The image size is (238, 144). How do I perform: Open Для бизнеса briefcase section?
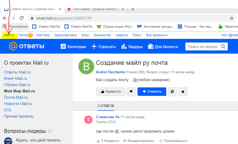[x=163, y=47]
